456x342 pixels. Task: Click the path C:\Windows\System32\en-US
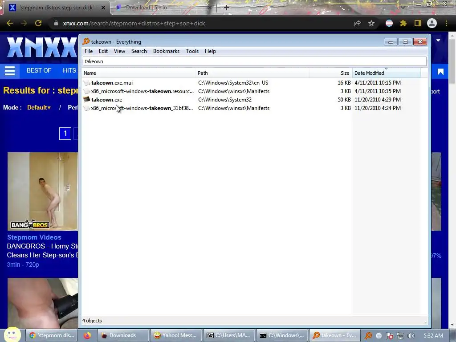pos(233,83)
